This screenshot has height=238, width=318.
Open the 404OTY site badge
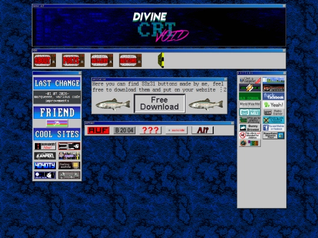click(x=45, y=165)
